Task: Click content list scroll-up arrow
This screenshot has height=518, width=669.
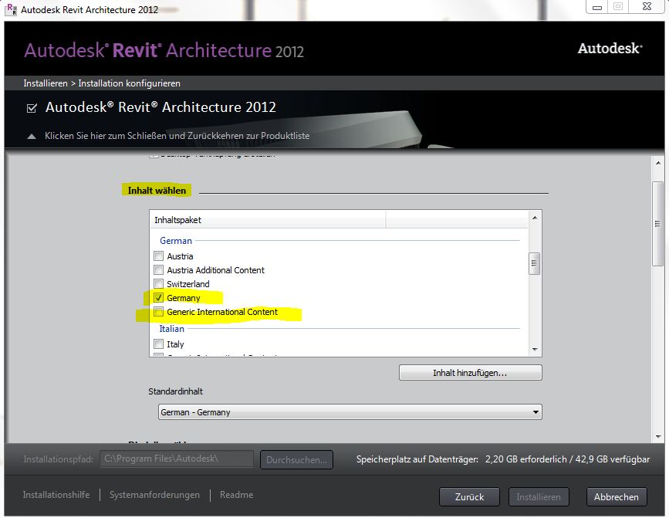Action: coord(534,218)
